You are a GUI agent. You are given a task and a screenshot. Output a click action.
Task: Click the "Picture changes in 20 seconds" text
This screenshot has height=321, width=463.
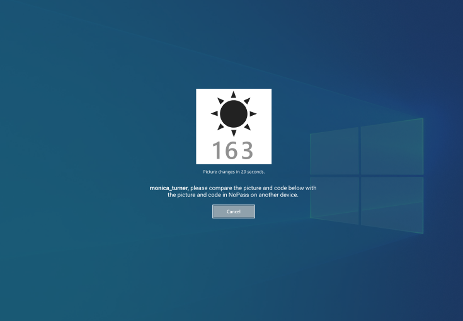234,172
